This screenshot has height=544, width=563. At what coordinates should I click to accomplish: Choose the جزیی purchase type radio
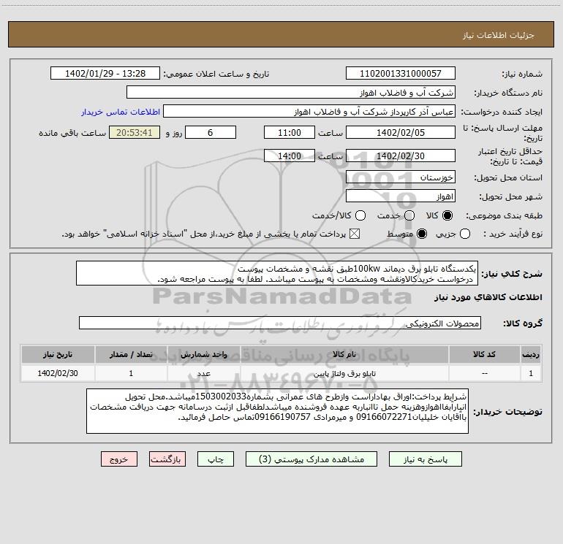(x=465, y=234)
